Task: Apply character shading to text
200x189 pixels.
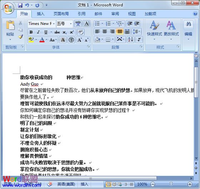Action: coord(62,40)
